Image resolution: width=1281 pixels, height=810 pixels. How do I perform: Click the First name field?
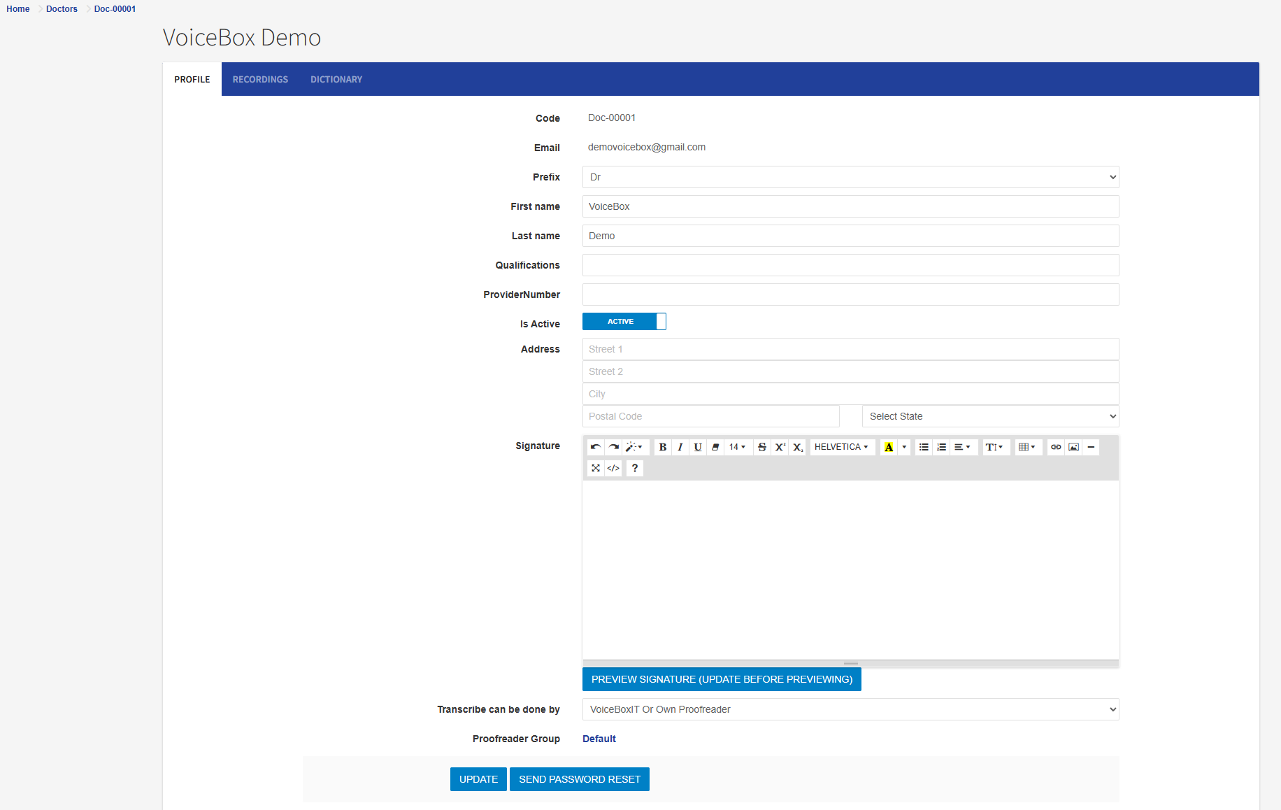pyautogui.click(x=850, y=206)
